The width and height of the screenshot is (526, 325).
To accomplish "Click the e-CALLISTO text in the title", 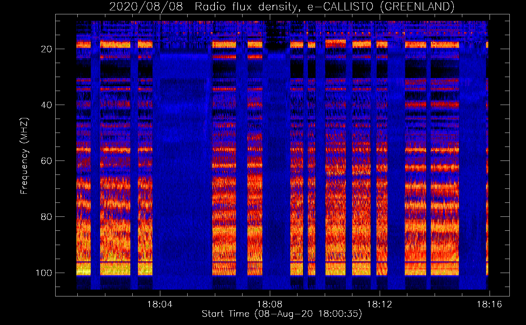I will tap(340, 6).
